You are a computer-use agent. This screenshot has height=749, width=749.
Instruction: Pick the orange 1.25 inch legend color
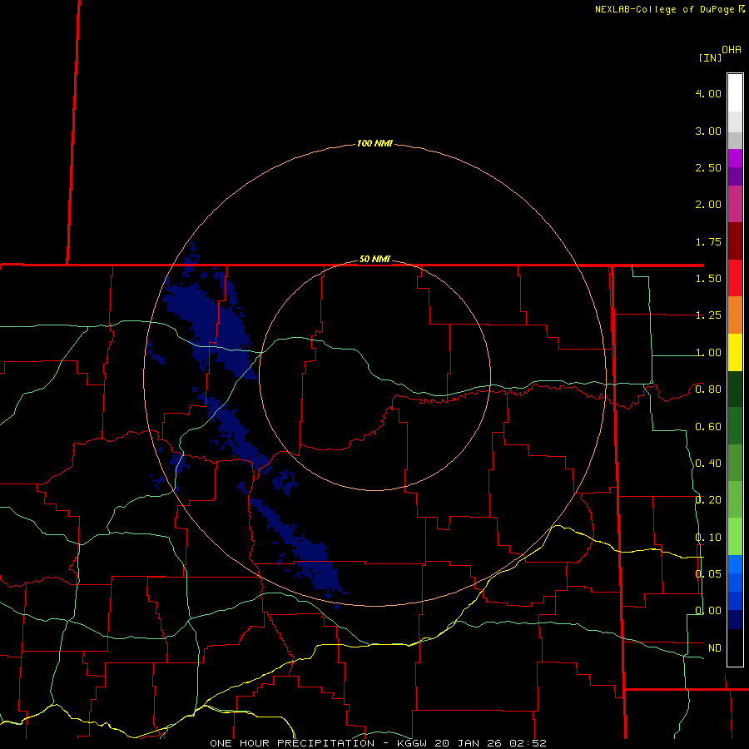click(x=735, y=315)
